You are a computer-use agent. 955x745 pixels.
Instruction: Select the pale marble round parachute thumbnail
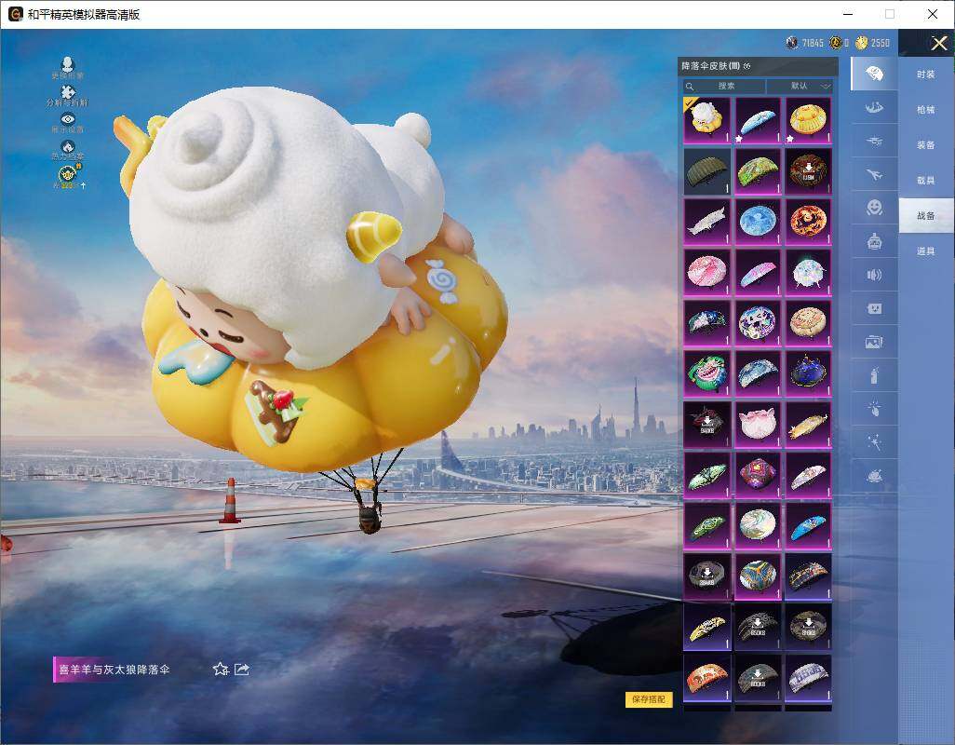click(758, 525)
